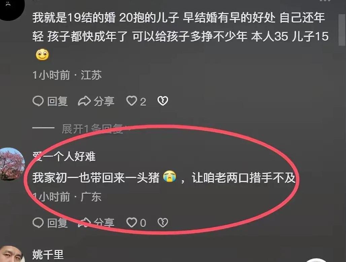The height and width of the screenshot is (262, 346).
Task: Click the scrollbar thumb at right edge
Action: (x=342, y=30)
